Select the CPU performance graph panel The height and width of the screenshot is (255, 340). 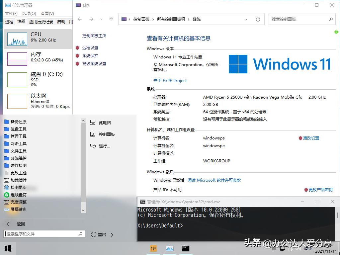[38, 39]
